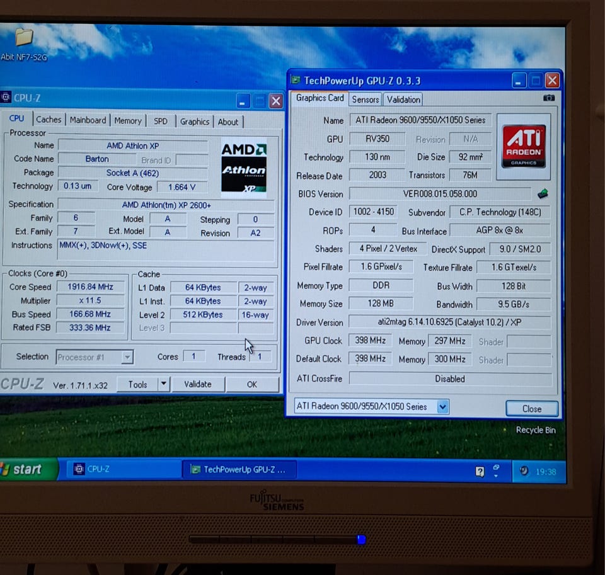605x575 pixels.
Task: Click the Driver Version field in GPU-Z
Action: point(449,322)
